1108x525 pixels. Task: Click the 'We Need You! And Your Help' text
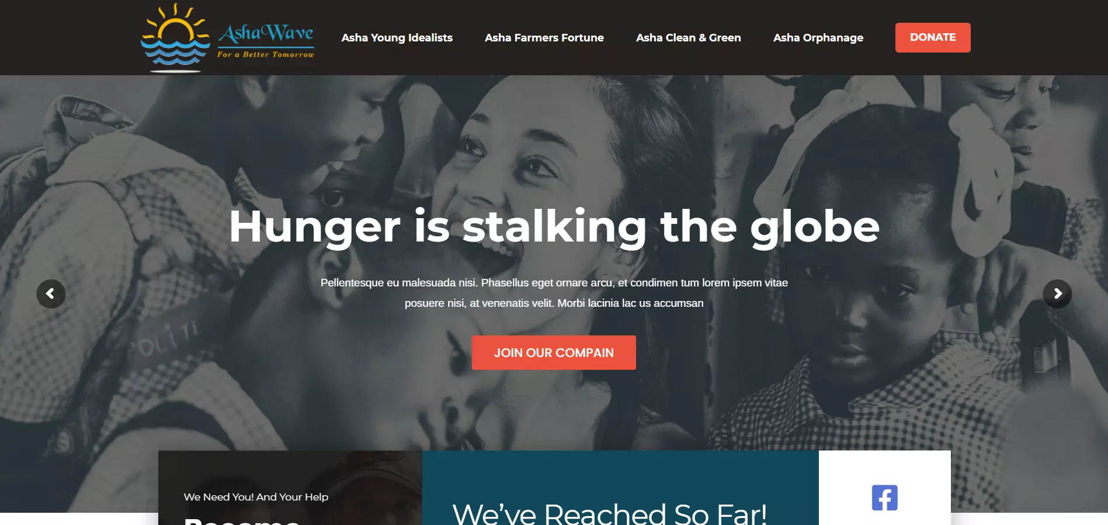click(x=256, y=497)
